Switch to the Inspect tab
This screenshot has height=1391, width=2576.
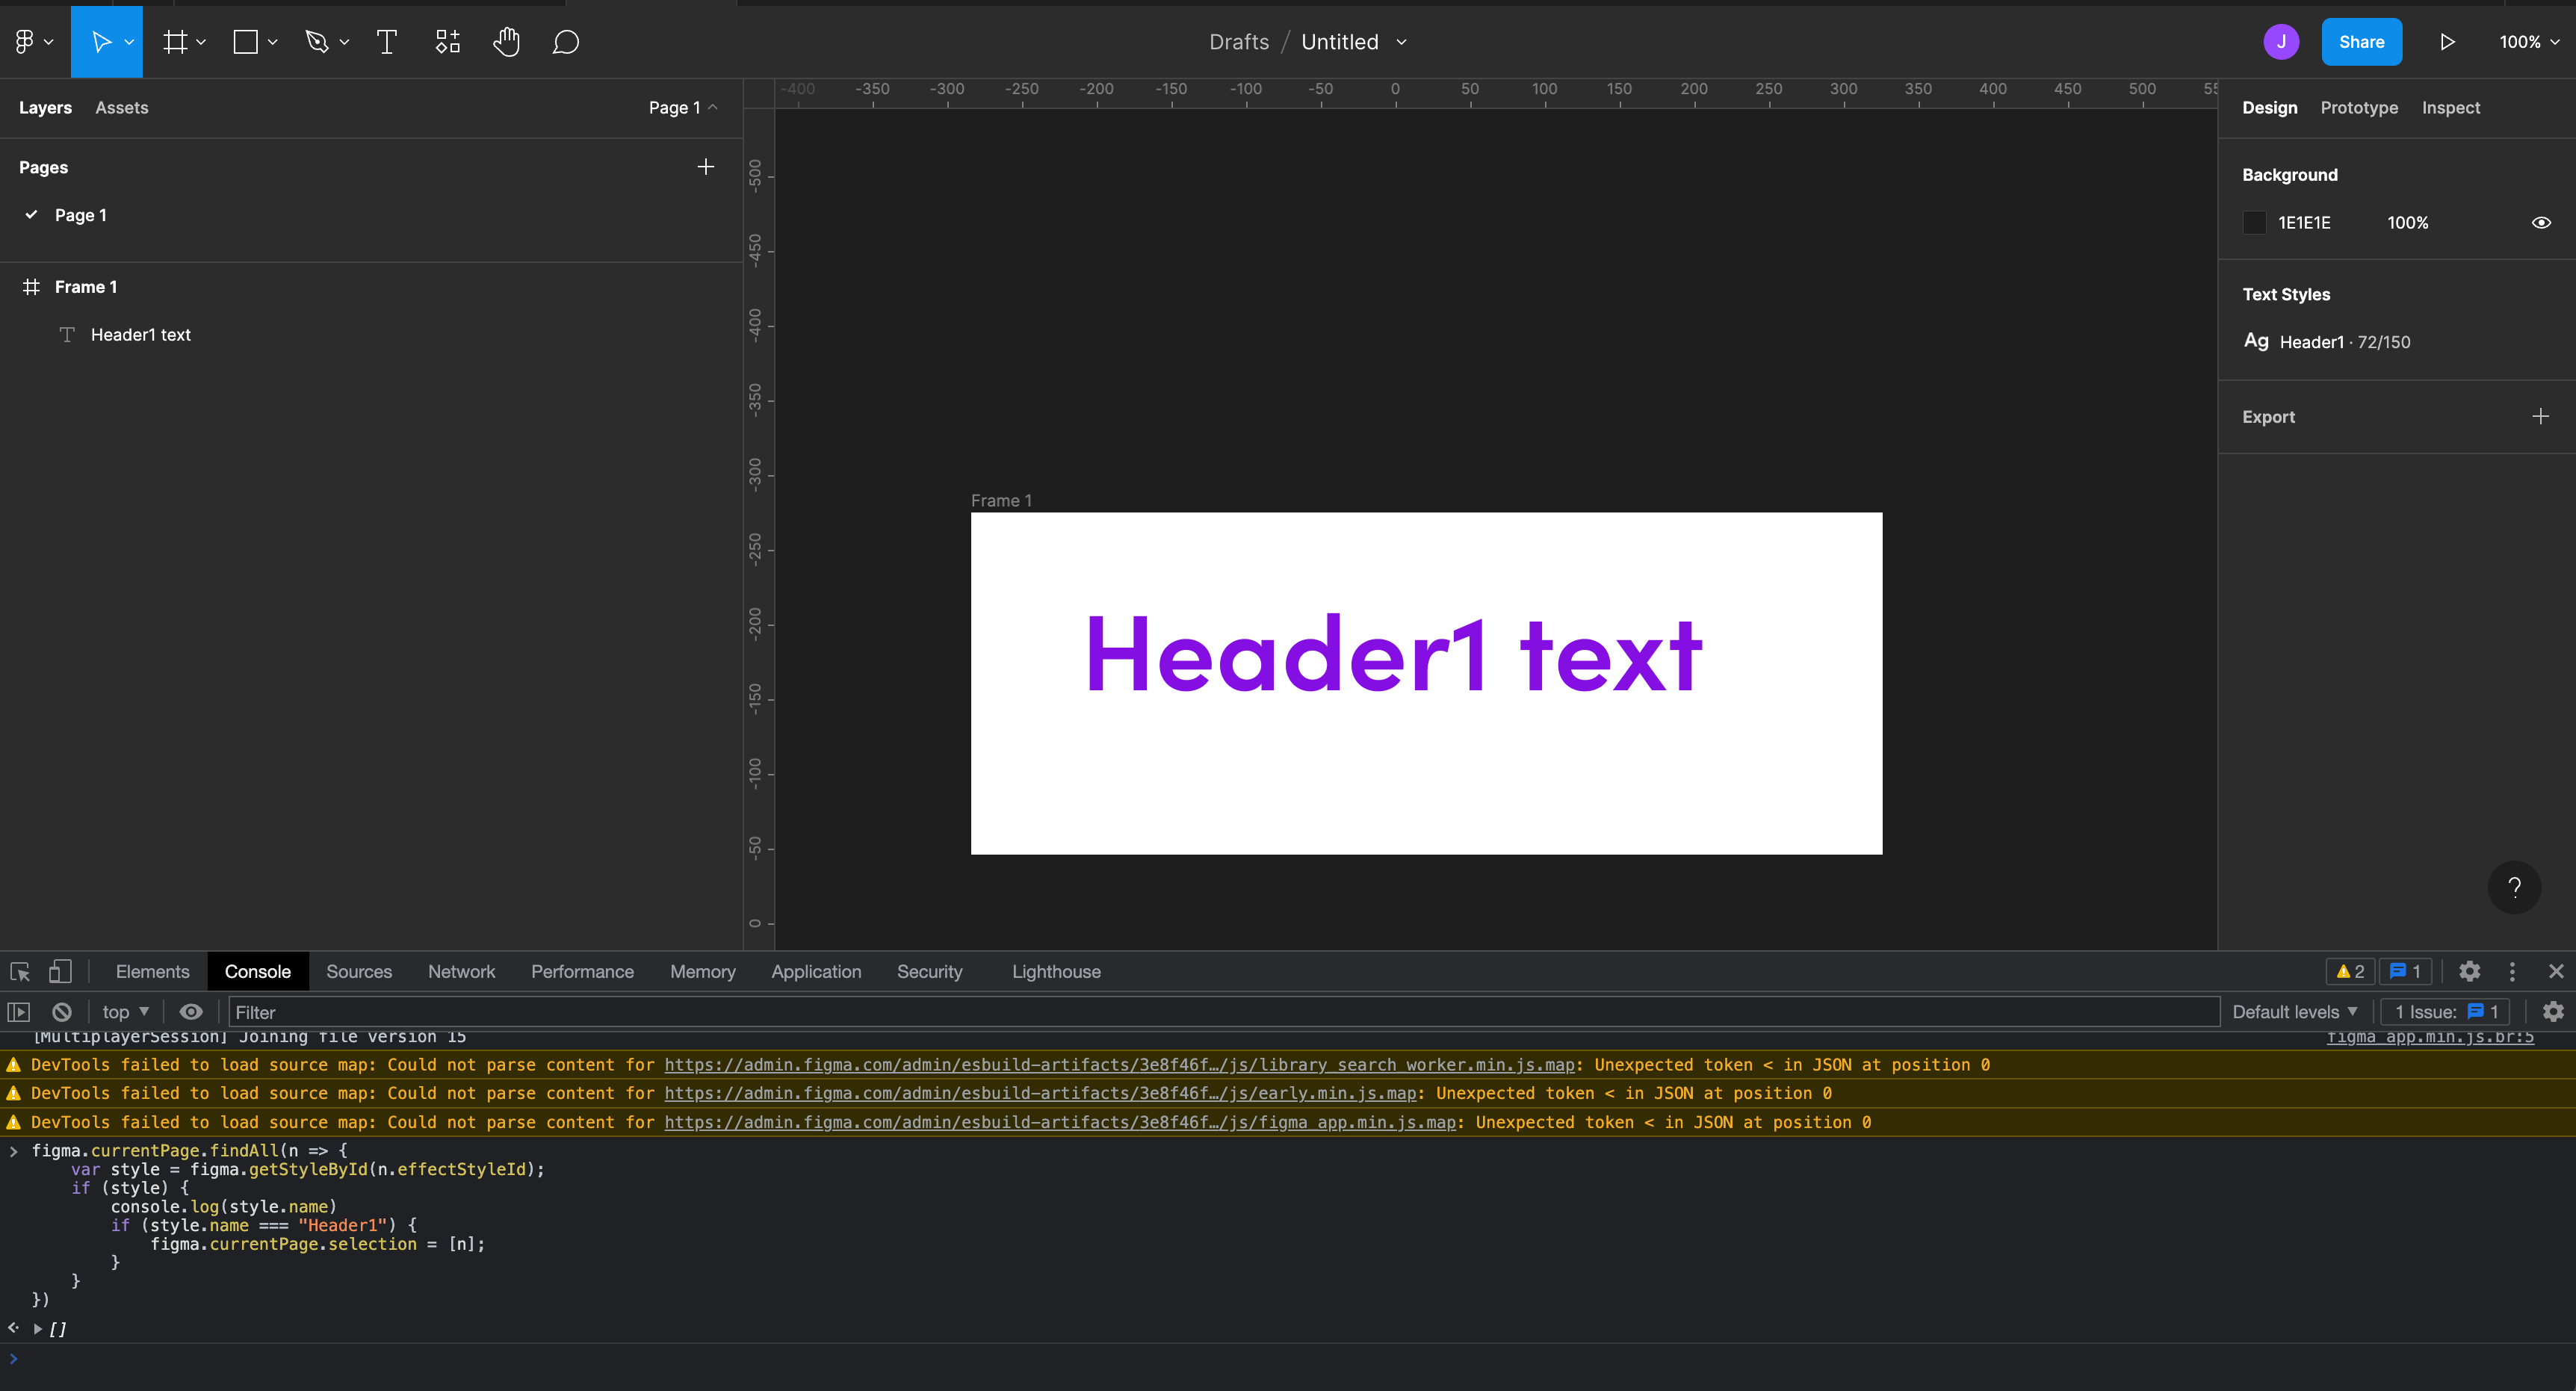click(2451, 107)
